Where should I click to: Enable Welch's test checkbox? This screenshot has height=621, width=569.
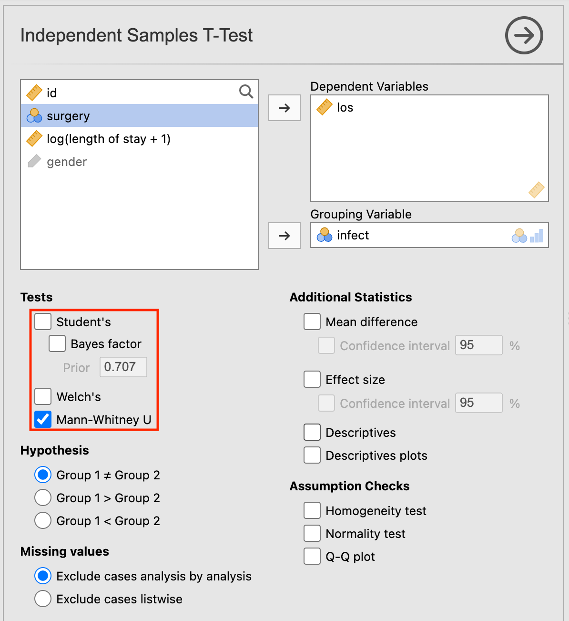click(x=43, y=396)
